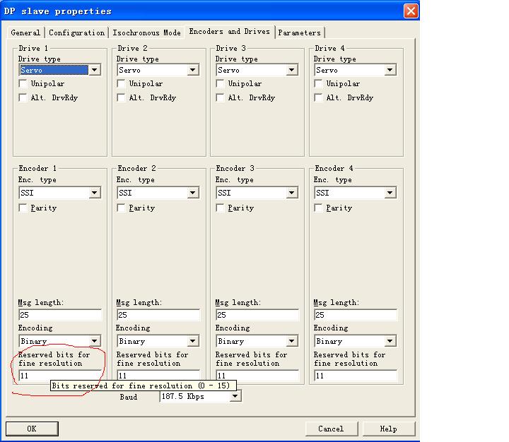Open Encoder 3 Encoding dropdown
Viewport: 509px width, 442px height.
click(257, 341)
